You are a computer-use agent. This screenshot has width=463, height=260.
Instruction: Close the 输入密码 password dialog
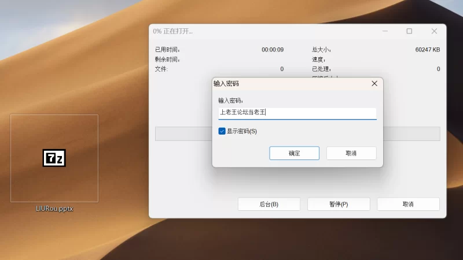[x=374, y=84]
